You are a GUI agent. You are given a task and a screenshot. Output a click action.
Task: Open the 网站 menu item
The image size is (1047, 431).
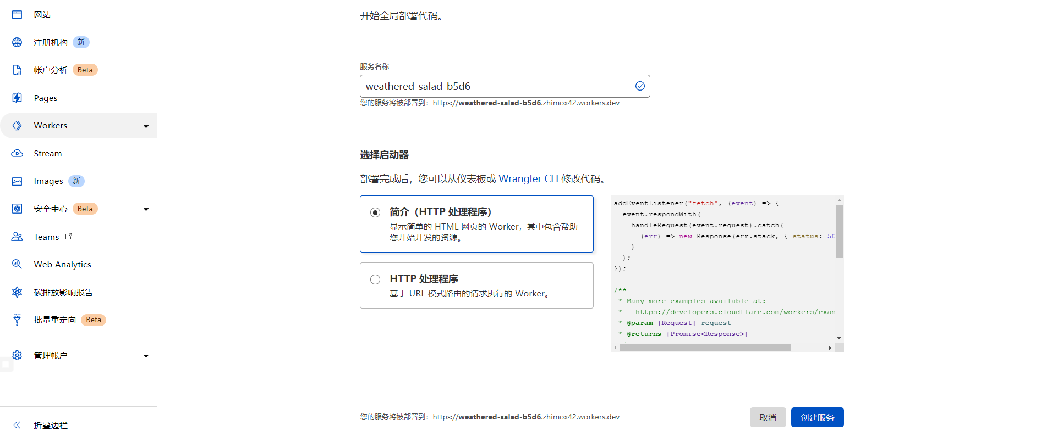pyautogui.click(x=42, y=15)
